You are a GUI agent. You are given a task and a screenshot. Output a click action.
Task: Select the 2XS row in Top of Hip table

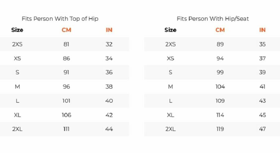(x=64, y=44)
